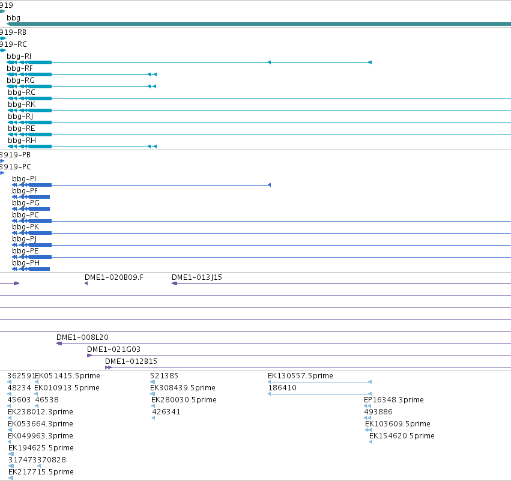Screen dimensions: 511x481
Task: Select feature label DME1-021G03
Action: click(113, 349)
